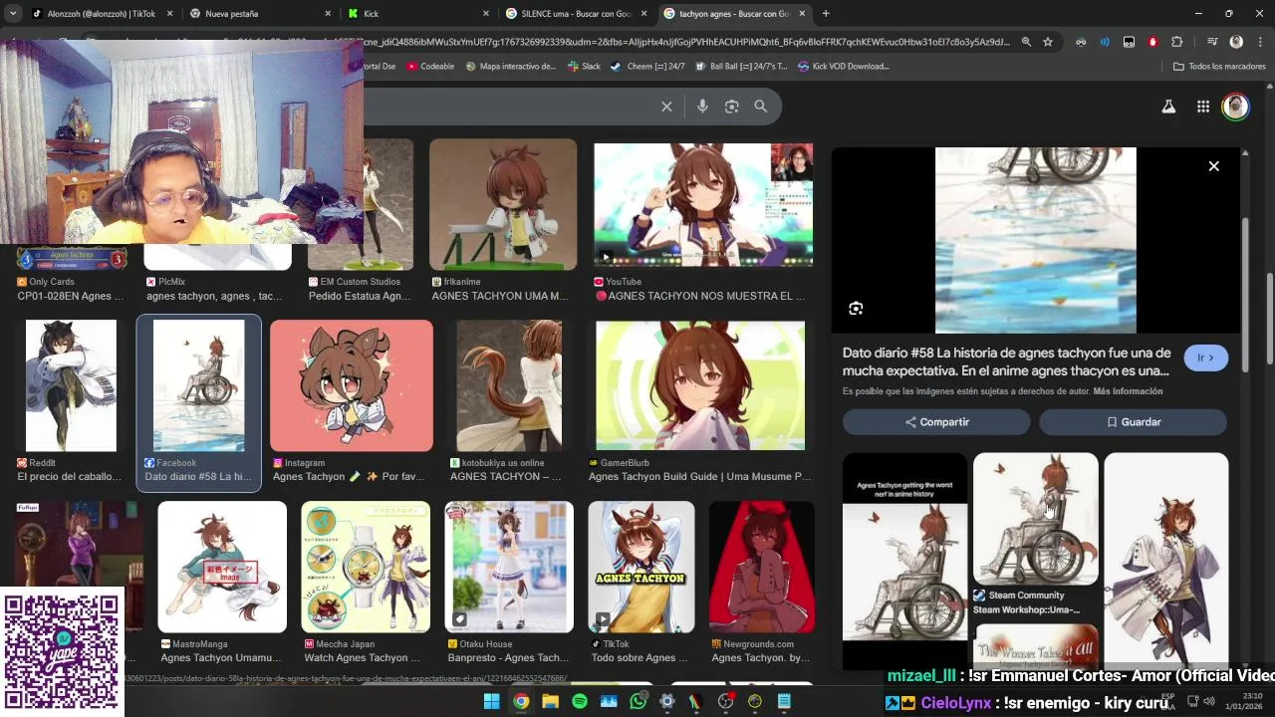Image resolution: width=1275 pixels, height=717 pixels.
Task: Open the Todos los marcadores folder
Action: [1219, 67]
